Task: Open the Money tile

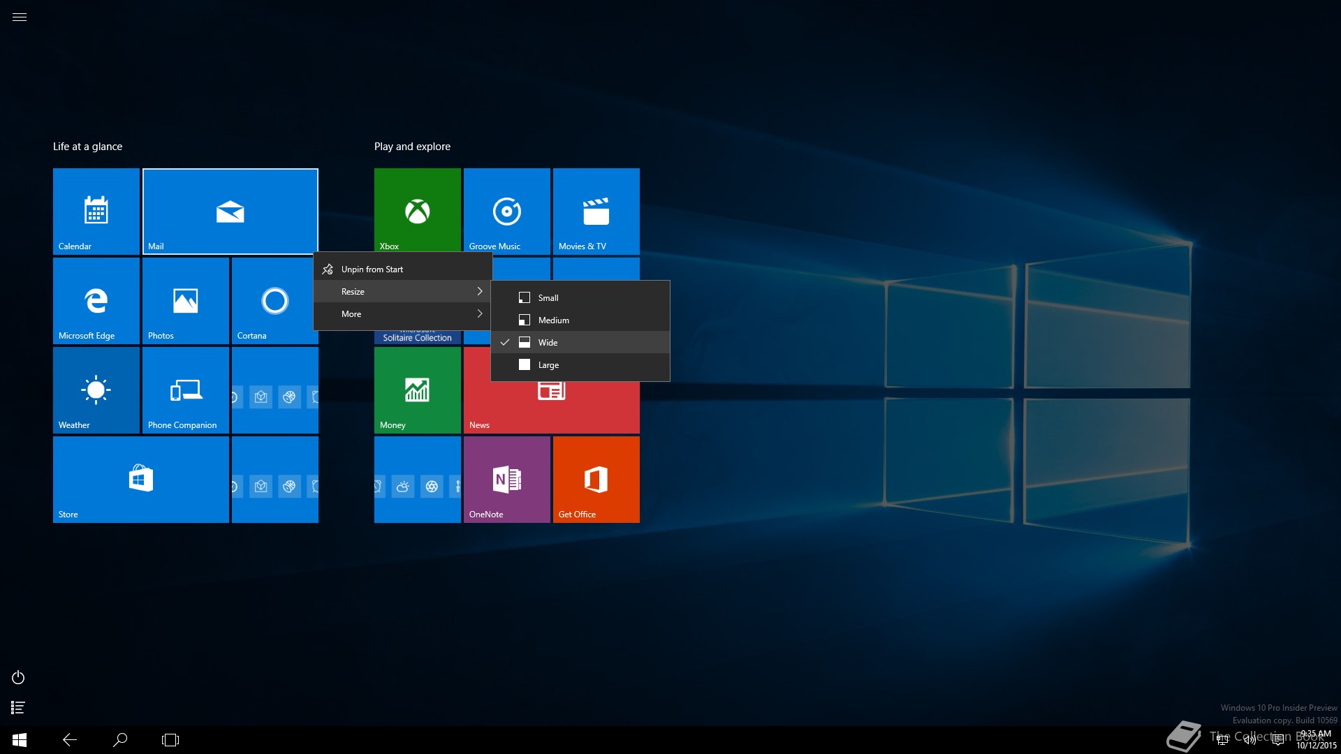Action: [418, 390]
